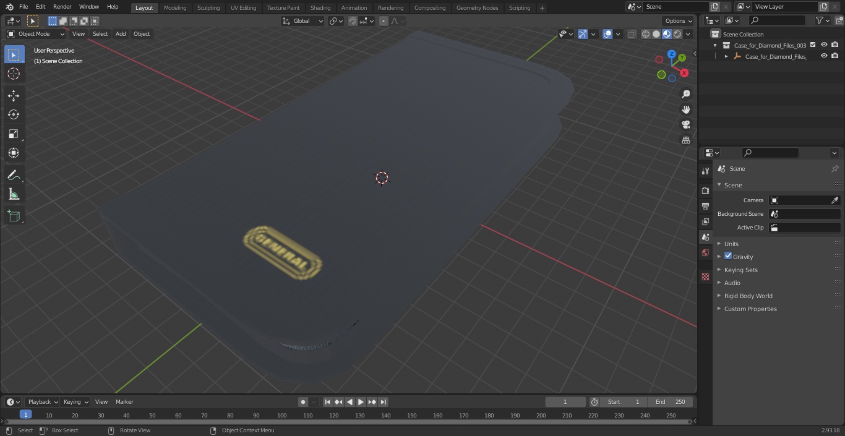
Task: Play the animation forward
Action: (361, 402)
